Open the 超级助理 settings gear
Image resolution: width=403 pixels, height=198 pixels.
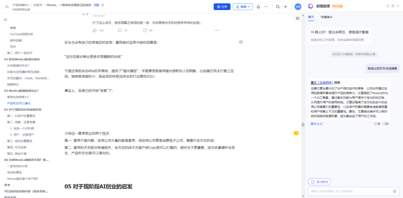(393, 6)
